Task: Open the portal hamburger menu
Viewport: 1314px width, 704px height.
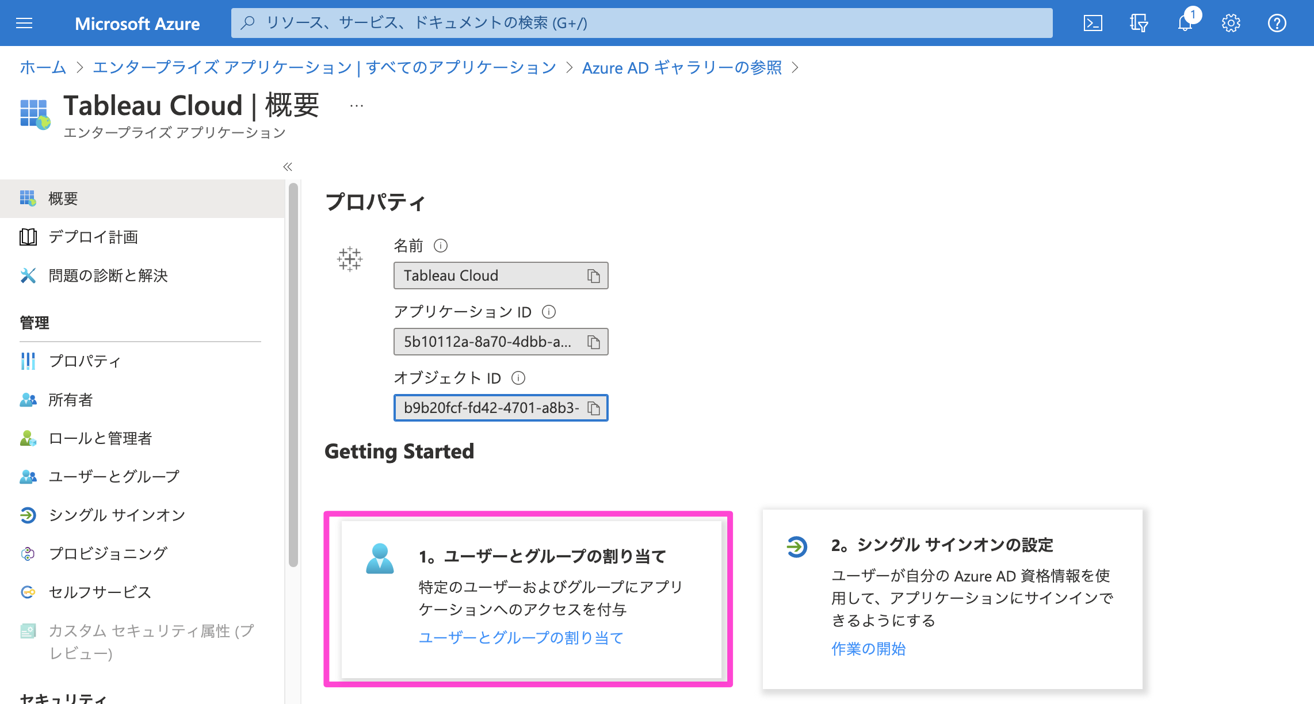Action: (24, 23)
